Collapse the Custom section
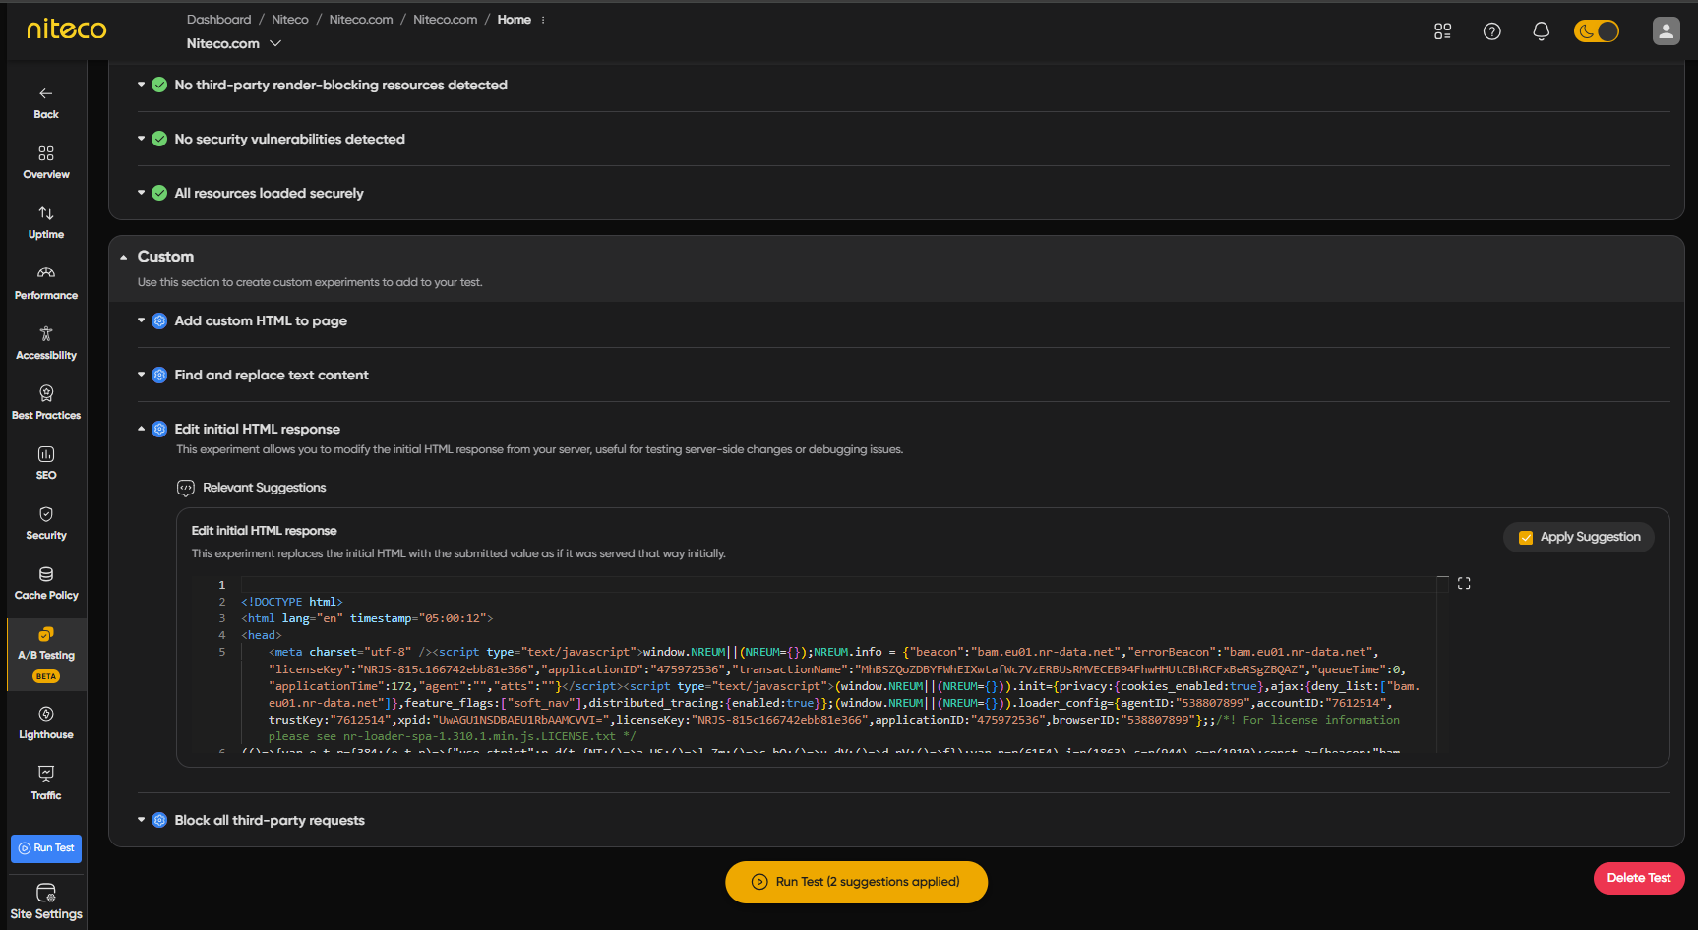 pos(124,257)
